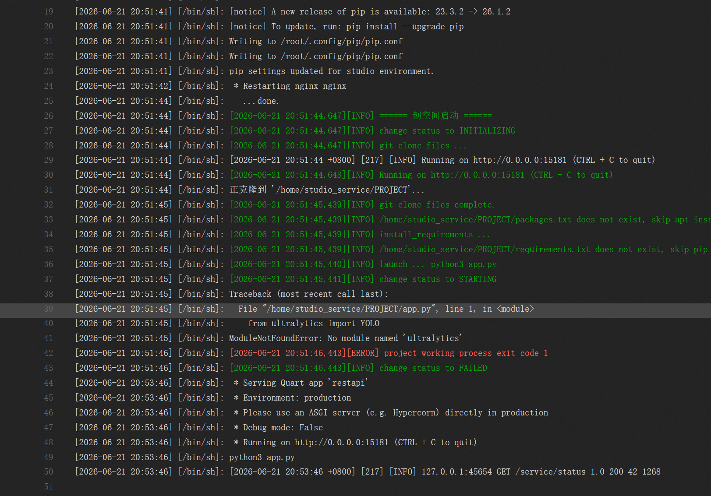
Task: Select the [217] INFO Running on line 29
Action: [x=365, y=160]
